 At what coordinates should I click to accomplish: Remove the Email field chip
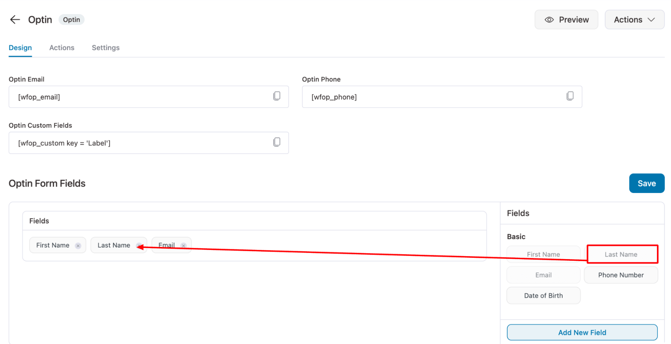[x=184, y=245]
